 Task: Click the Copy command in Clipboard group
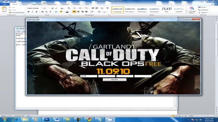pyautogui.click(x=12, y=10)
